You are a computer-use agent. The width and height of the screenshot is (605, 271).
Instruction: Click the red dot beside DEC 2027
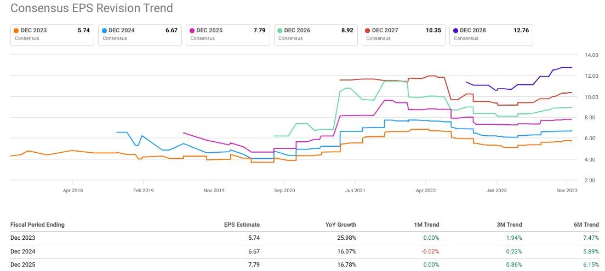[367, 31]
